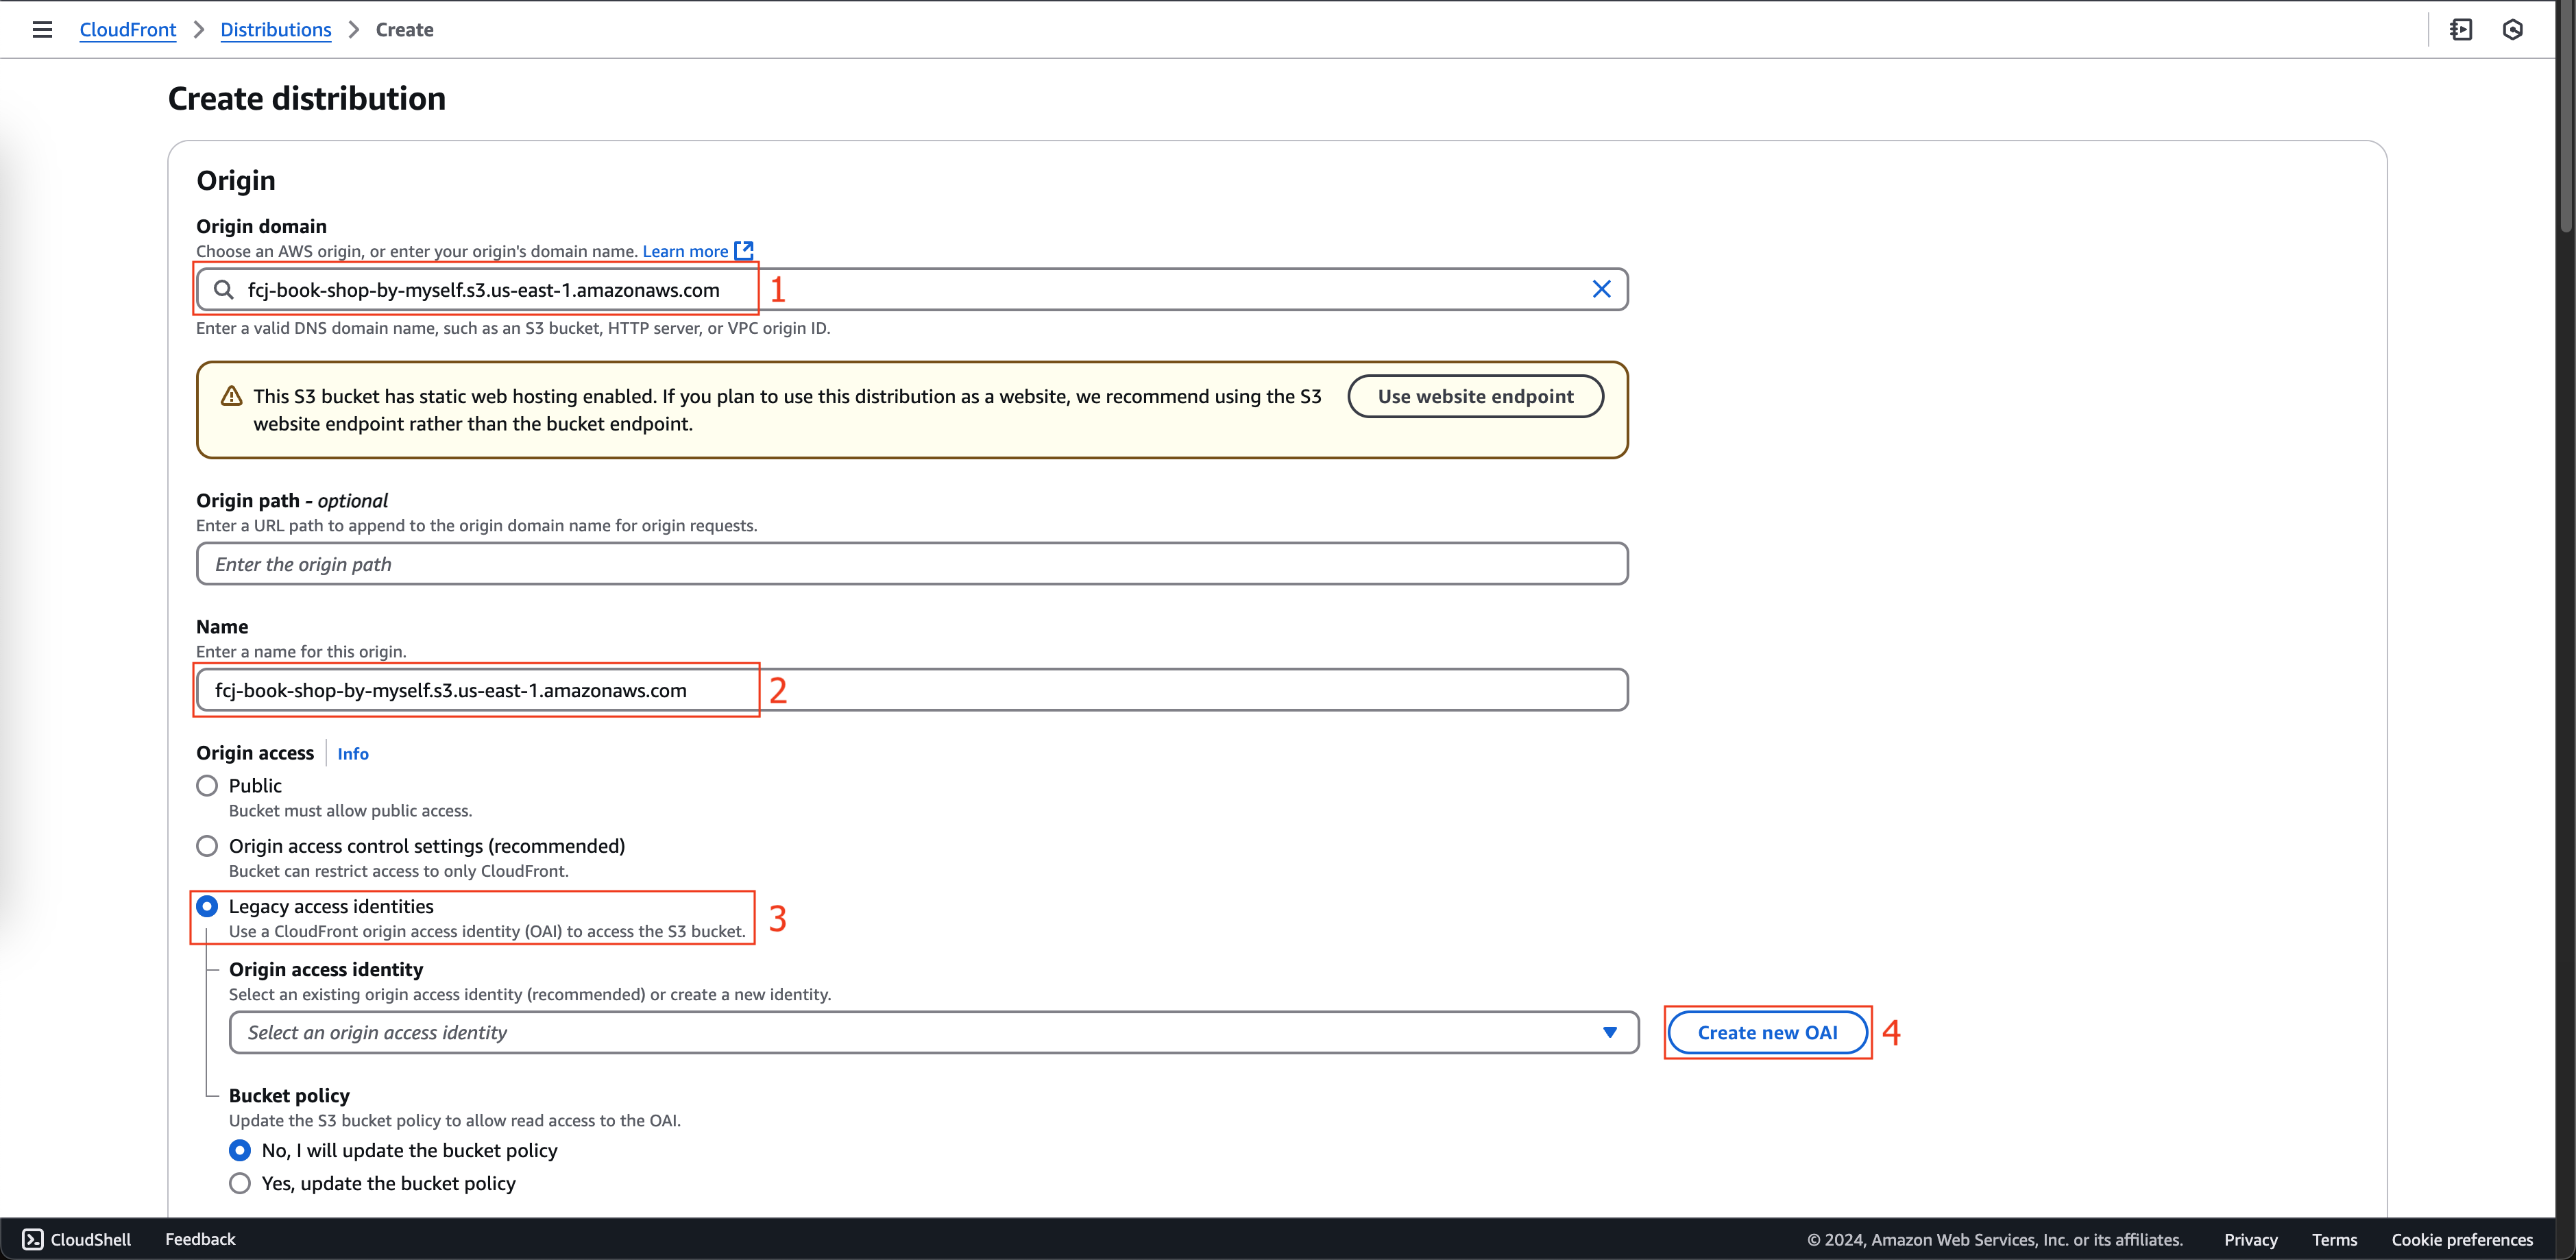Open Cookie preferences in footer
The width and height of the screenshot is (2576, 1260).
(2462, 1240)
